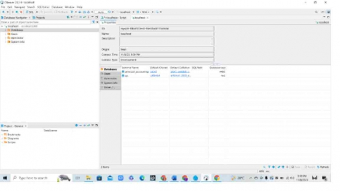Click the Revert button in bottom toolbar

coord(310,167)
